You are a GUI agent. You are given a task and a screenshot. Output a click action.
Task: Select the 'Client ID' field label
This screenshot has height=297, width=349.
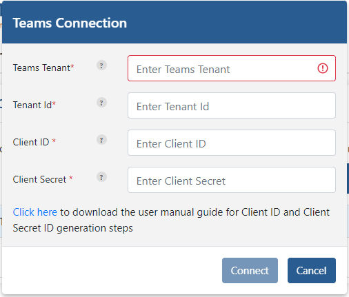coord(34,142)
